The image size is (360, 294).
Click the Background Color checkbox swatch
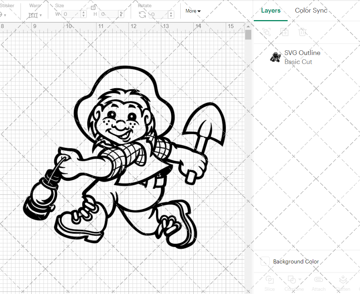coord(265,262)
